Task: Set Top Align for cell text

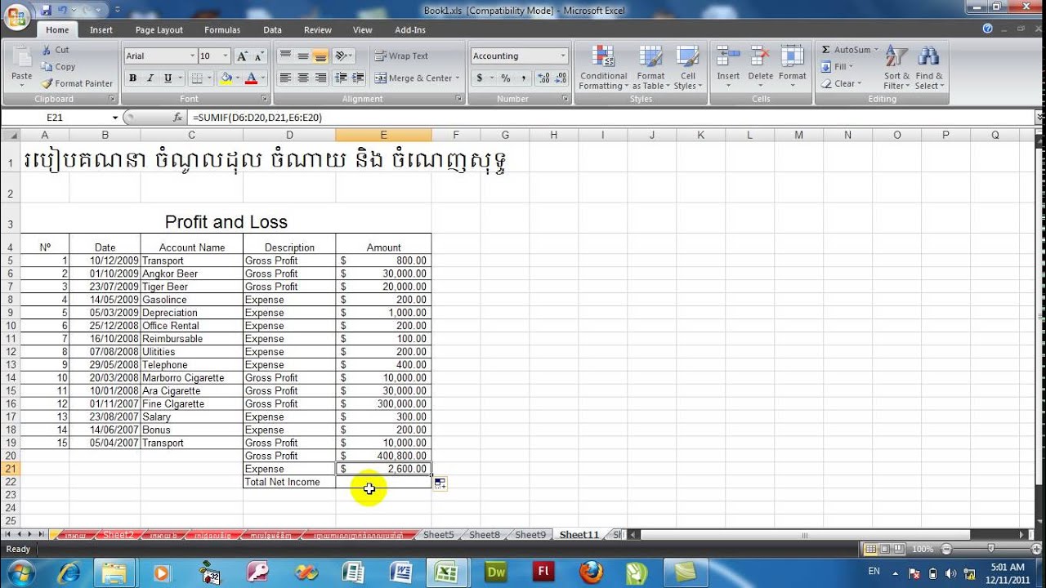Action: [x=285, y=56]
